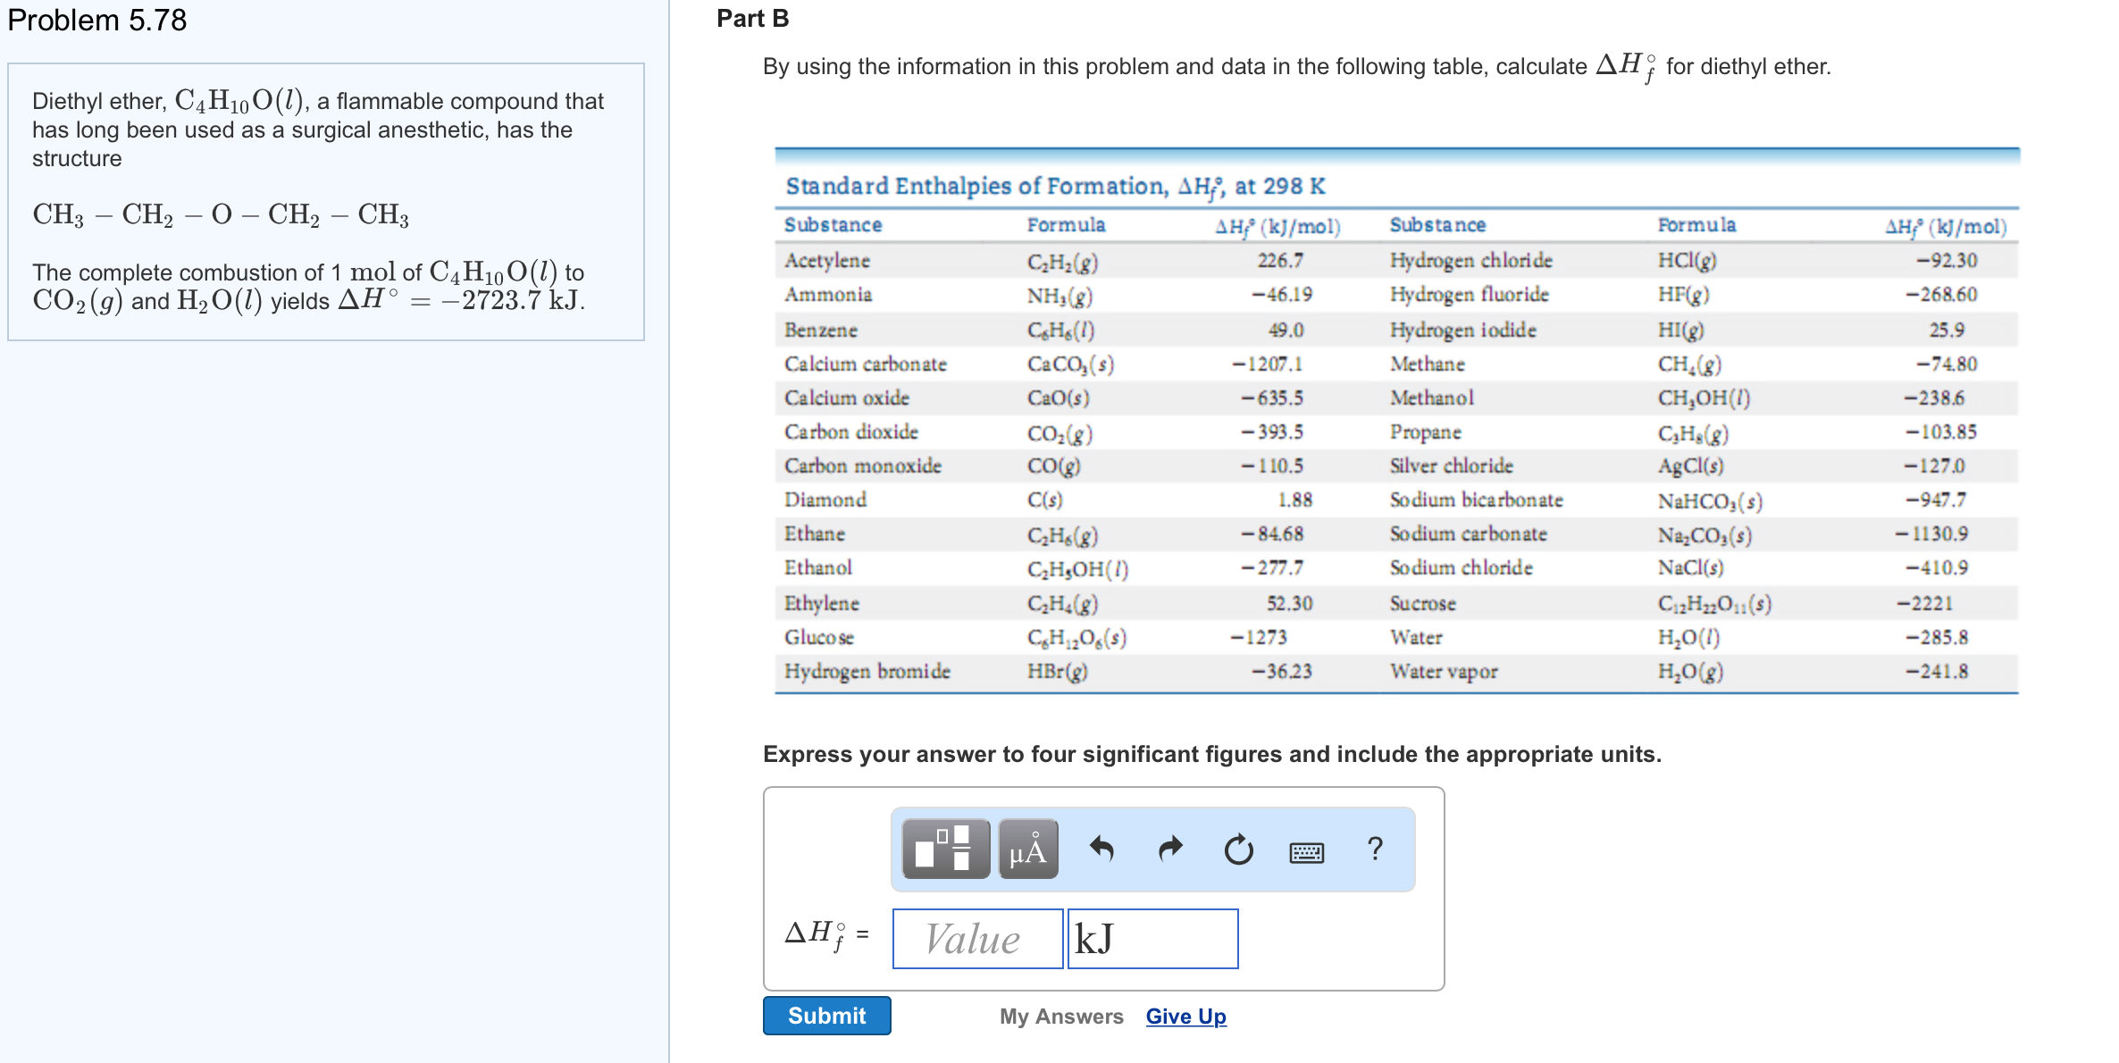Click the kJ units input field

tap(1152, 939)
